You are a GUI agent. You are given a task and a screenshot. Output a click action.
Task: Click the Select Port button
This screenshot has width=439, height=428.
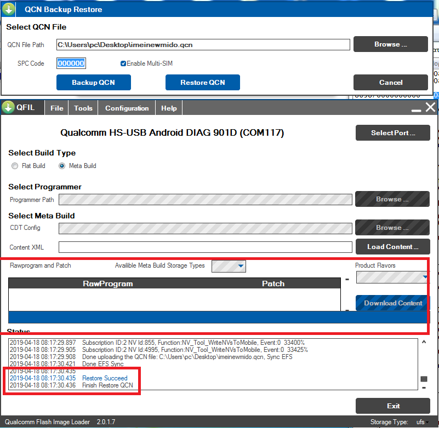click(392, 132)
